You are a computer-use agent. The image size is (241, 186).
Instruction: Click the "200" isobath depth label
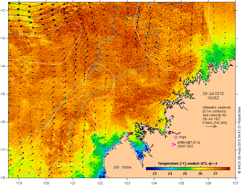116,167
